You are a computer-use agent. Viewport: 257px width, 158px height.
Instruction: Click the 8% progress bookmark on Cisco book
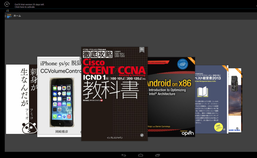tap(142, 50)
